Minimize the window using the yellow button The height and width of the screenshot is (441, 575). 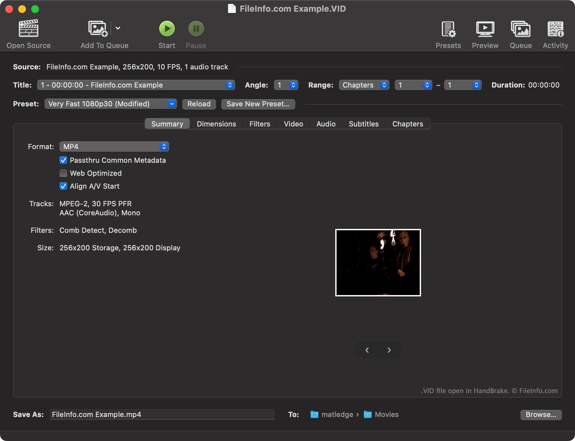(x=22, y=9)
